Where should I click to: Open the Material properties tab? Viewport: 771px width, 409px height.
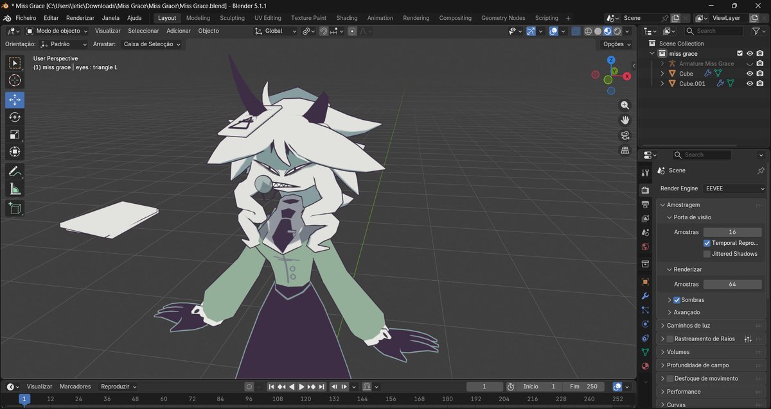tap(646, 366)
